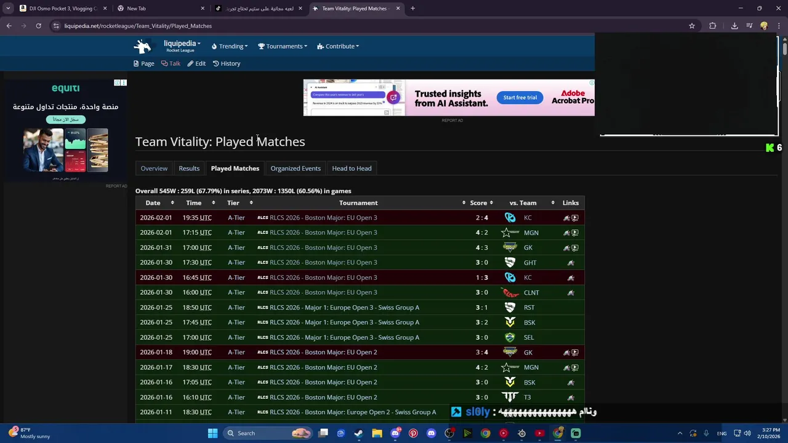Screen dimensions: 788x443
Task: Sort by the Score column arrows
Action: click(x=491, y=203)
